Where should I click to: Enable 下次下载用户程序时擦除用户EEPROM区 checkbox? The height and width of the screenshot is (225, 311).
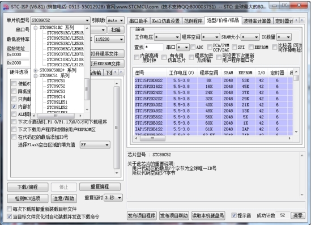[x=14, y=130]
